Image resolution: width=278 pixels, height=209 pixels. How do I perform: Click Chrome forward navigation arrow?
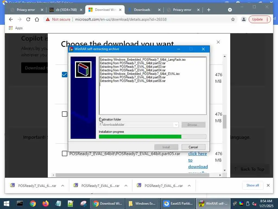coord(20,19)
